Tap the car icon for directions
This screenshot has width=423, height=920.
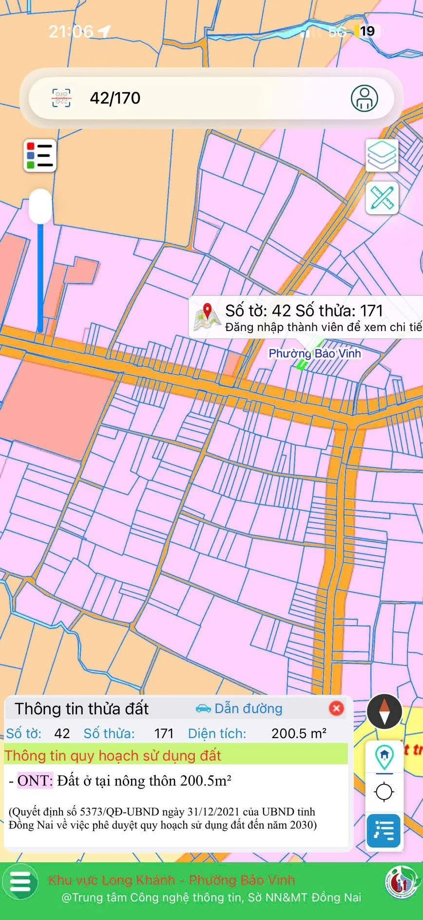point(203,708)
